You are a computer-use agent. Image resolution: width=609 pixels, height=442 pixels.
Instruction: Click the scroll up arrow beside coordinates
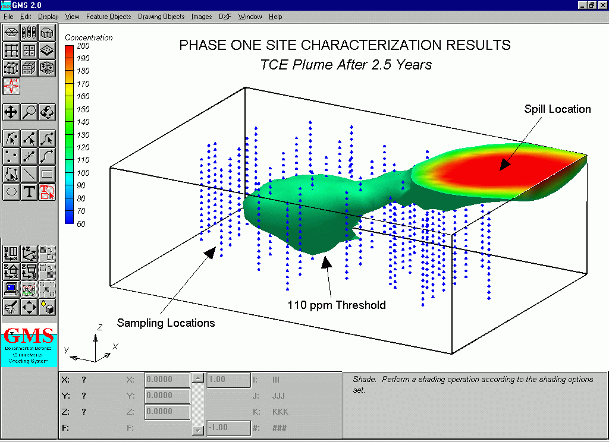199,378
